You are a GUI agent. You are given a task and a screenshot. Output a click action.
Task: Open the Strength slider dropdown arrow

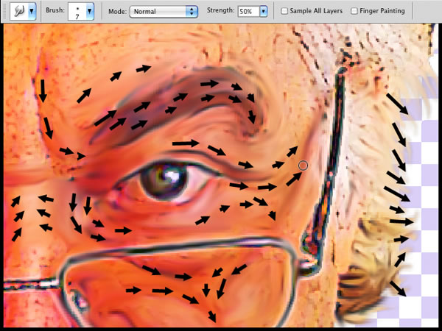[x=264, y=12]
